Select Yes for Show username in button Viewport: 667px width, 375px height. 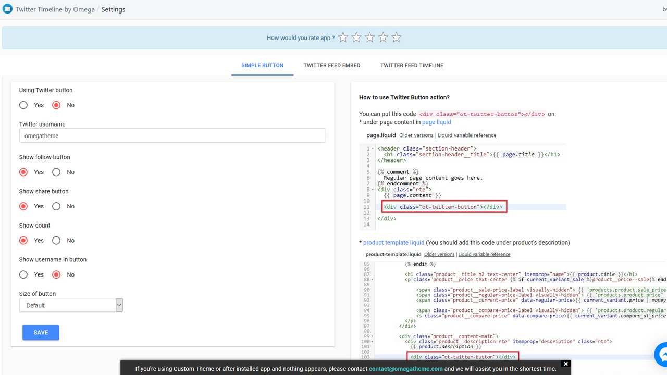23,274
